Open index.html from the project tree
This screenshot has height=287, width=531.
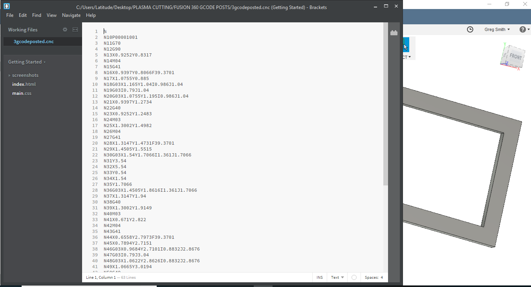pyautogui.click(x=24, y=84)
